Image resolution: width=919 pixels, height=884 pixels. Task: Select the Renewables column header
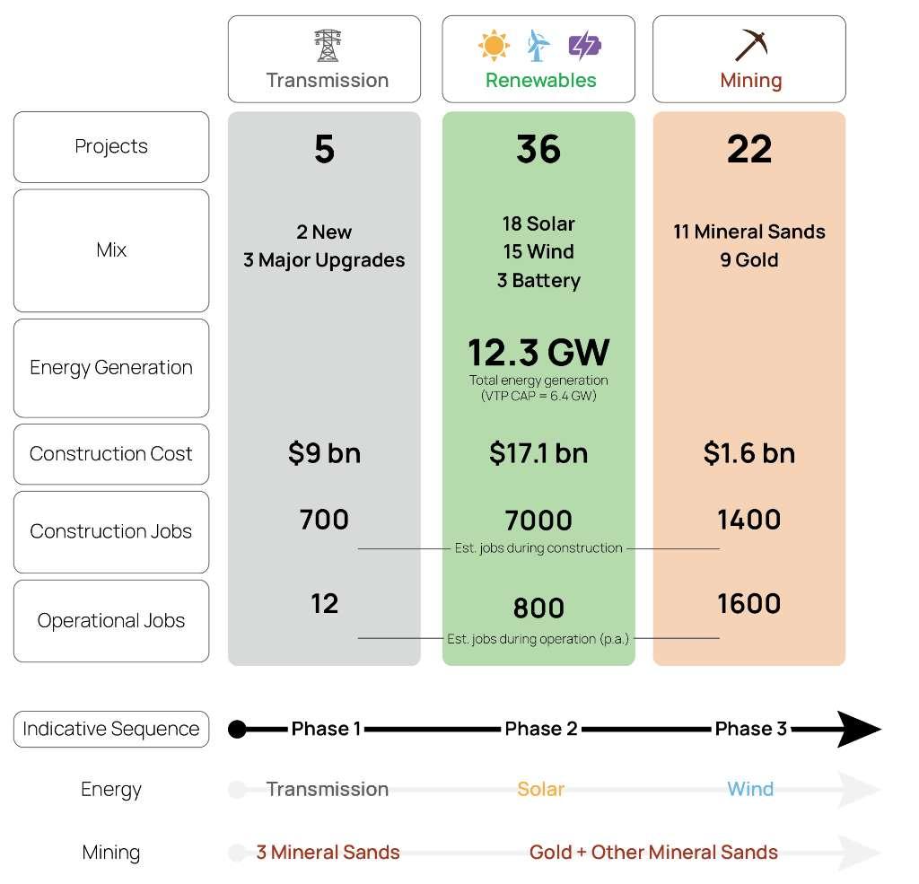coord(538,59)
